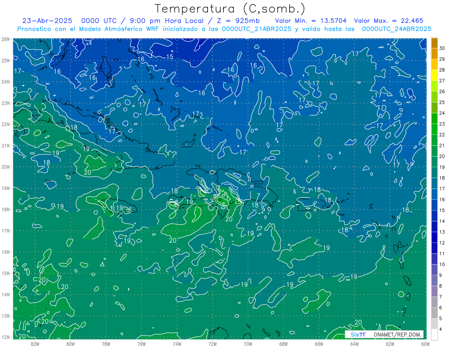Image resolution: width=452 pixels, height=349 pixels.
Task: Click the 17N latitude axis label
Action: [x=5, y=231]
